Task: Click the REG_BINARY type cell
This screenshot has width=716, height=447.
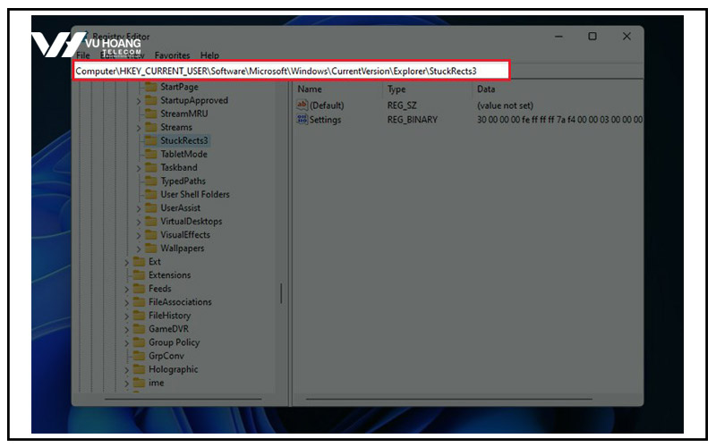Action: click(413, 120)
